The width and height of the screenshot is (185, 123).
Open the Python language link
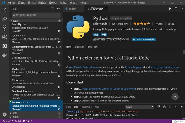pos(134,67)
